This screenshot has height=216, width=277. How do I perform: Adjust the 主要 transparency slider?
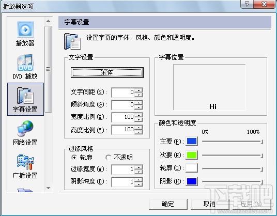233,142
